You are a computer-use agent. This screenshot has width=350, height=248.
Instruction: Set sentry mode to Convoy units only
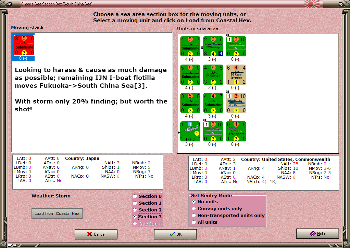coord(217,209)
